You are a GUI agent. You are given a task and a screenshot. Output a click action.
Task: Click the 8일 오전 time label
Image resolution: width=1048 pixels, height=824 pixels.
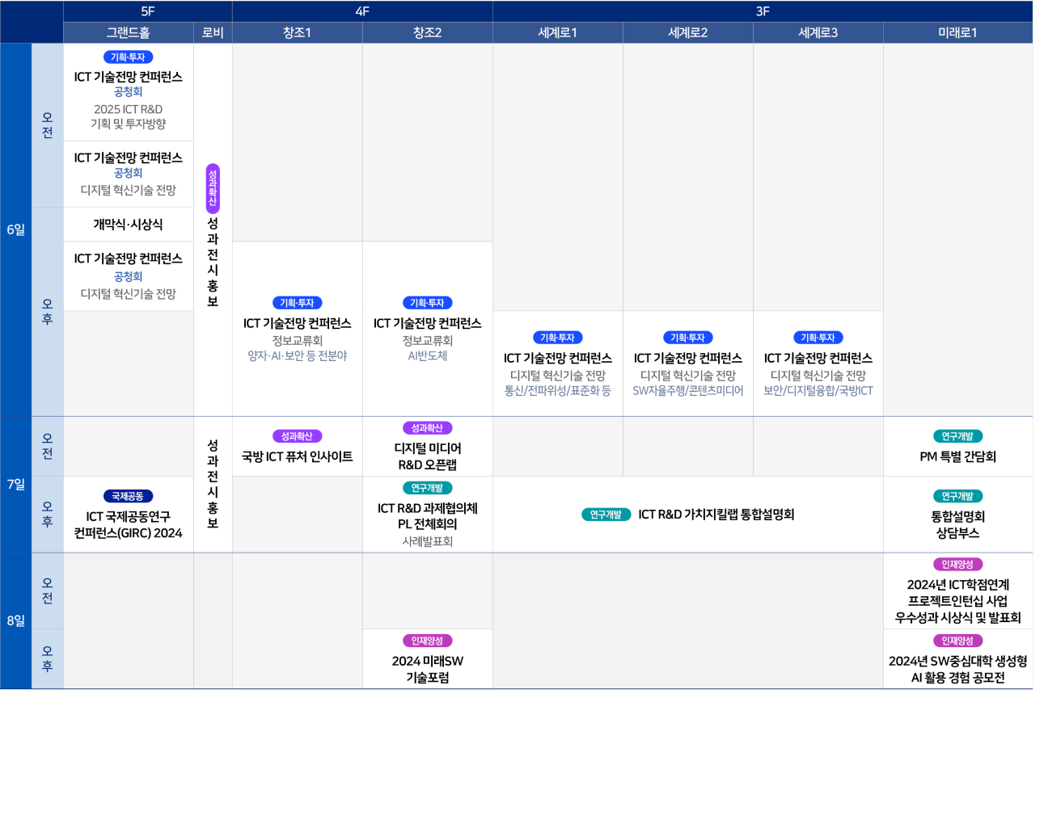(x=48, y=591)
